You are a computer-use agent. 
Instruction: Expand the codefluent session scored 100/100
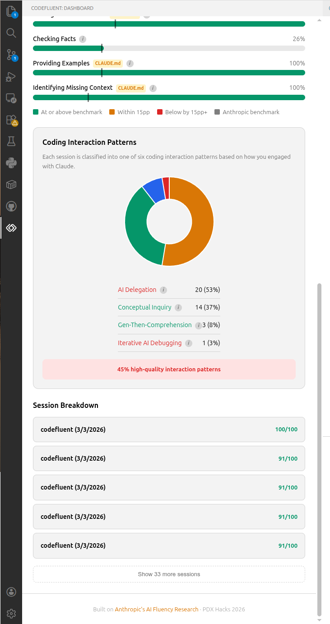(x=169, y=429)
